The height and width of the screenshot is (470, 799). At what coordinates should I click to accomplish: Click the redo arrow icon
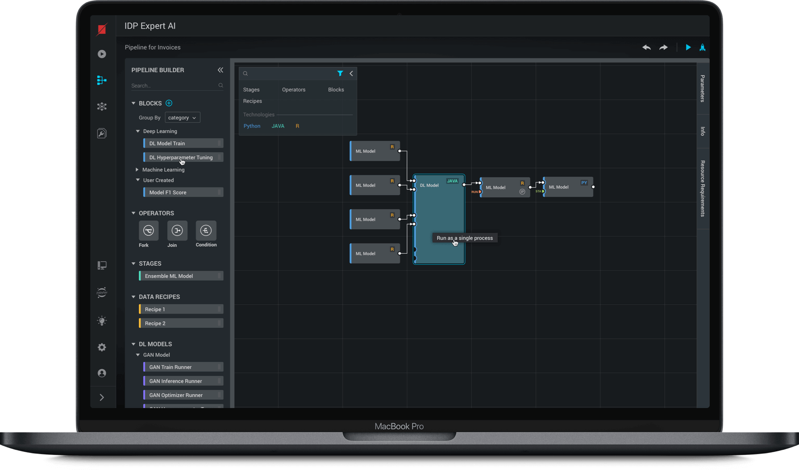(663, 47)
